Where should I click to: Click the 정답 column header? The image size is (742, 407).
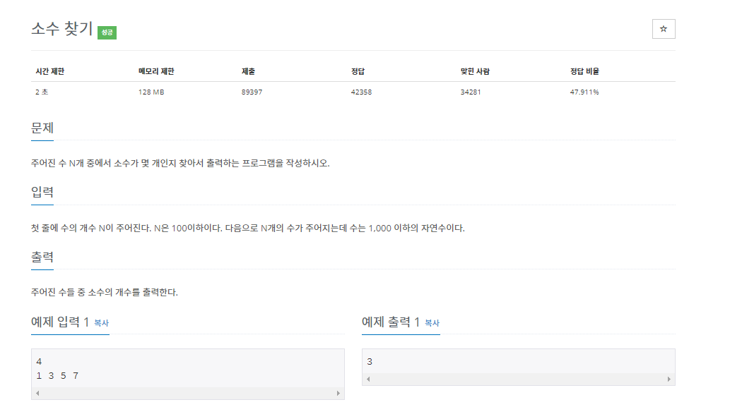click(x=358, y=71)
